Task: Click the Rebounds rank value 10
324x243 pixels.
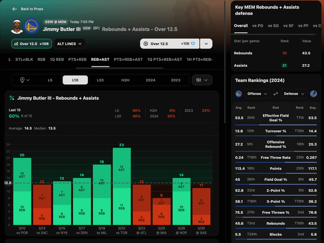Action: pos(284,53)
